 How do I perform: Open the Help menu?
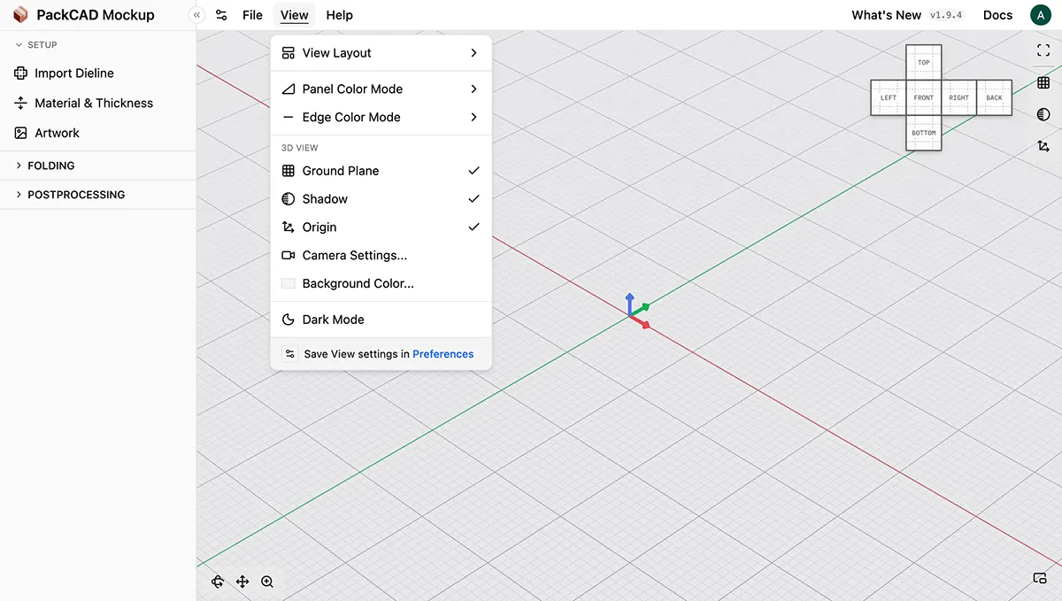[339, 15]
